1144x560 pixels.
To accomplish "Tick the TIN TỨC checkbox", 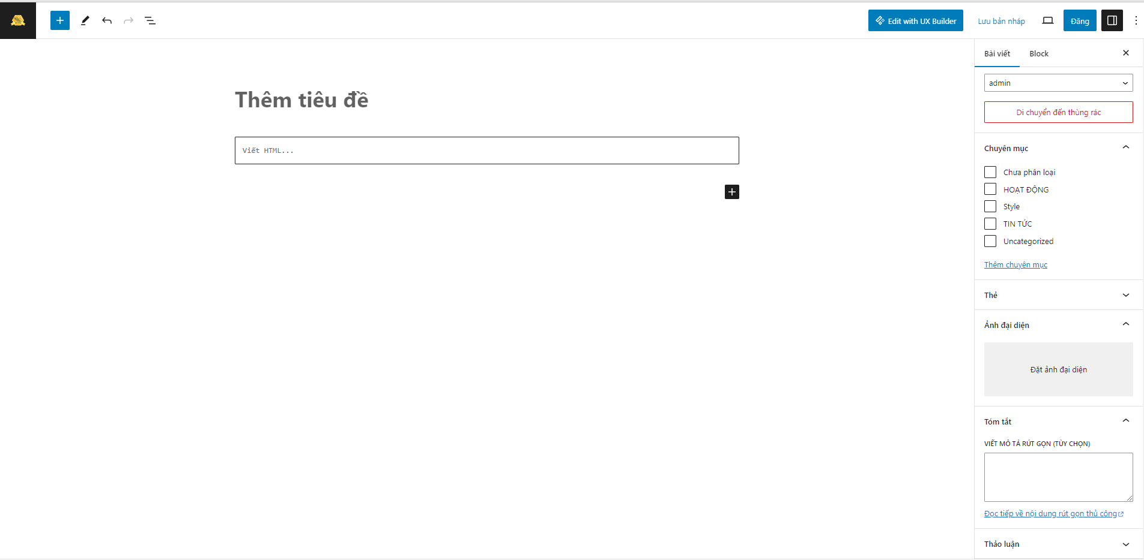I will pyautogui.click(x=990, y=224).
